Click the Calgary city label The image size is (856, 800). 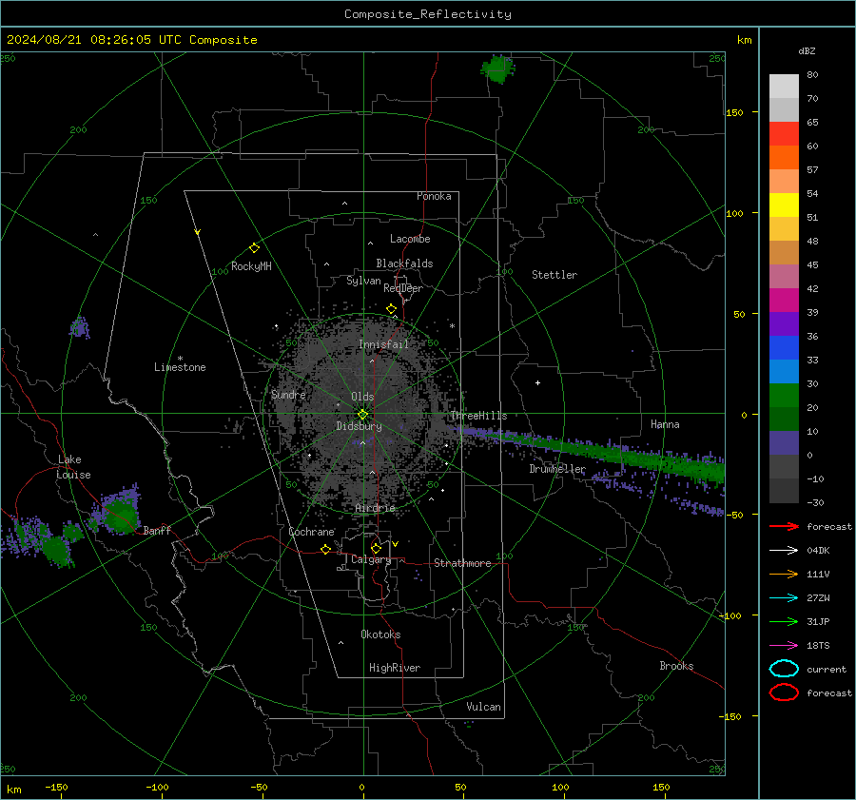click(371, 559)
